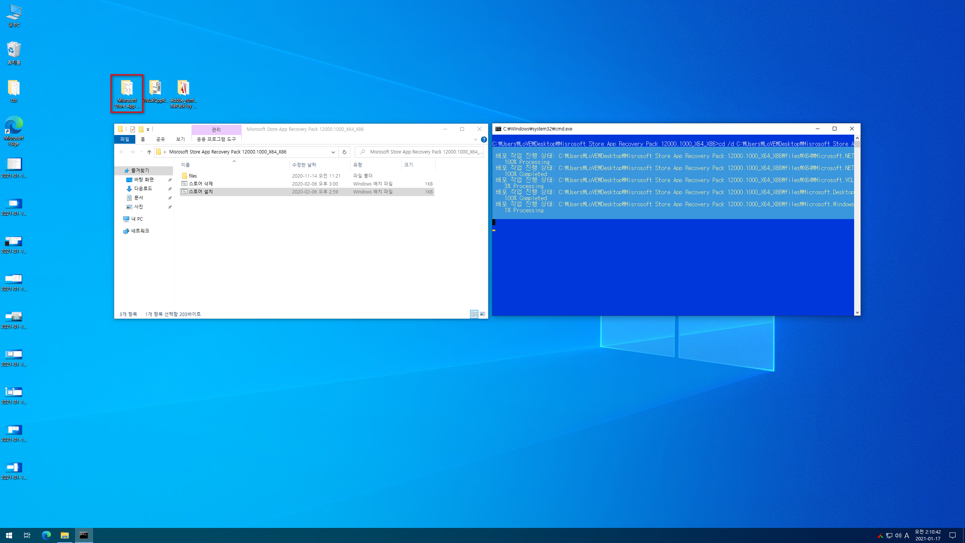Open the 파일 menu tab
Screen dimensions: 965x543
coord(125,139)
